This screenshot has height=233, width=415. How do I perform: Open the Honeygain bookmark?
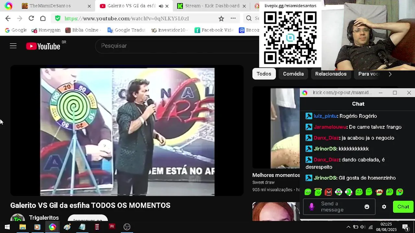click(x=46, y=30)
